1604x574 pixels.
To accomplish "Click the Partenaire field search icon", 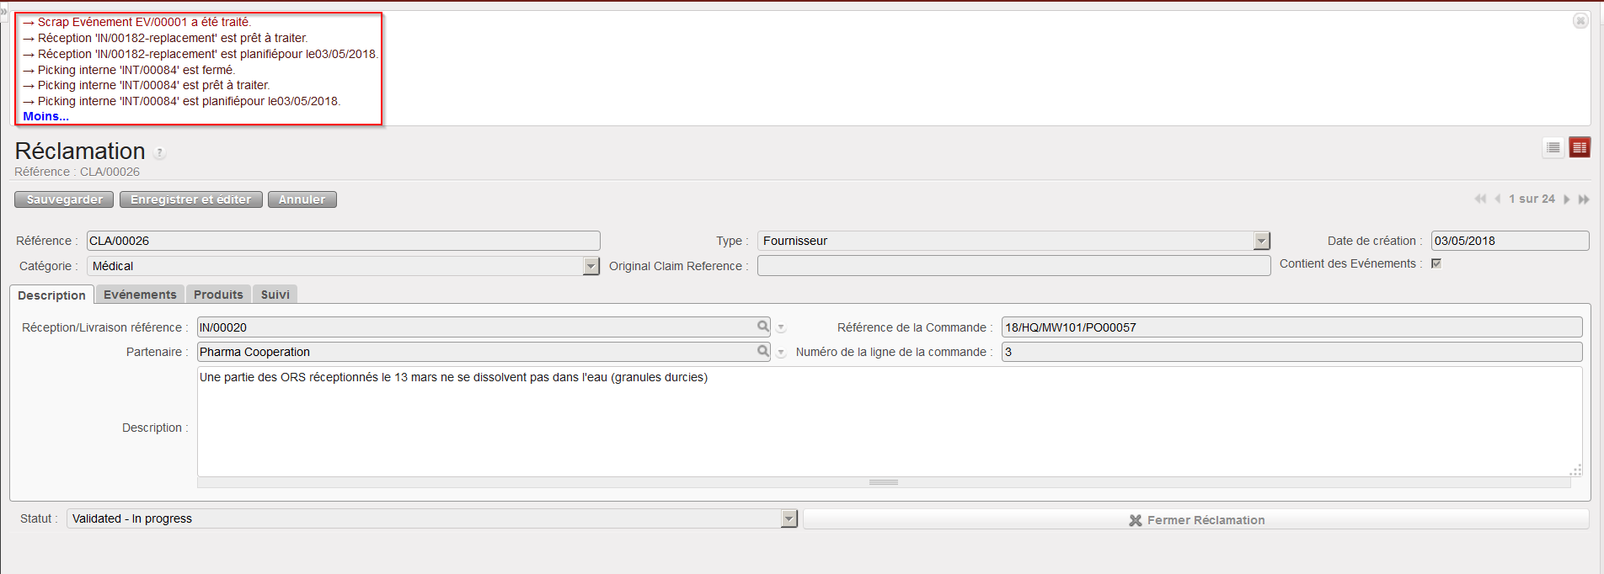I will coord(762,351).
